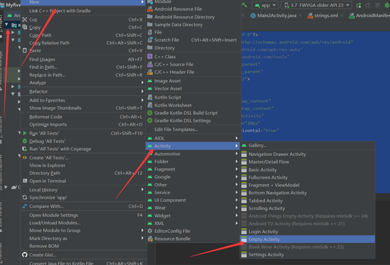Click the Android Resource File icon
This screenshot has height=265, width=390.
[x=150, y=9]
